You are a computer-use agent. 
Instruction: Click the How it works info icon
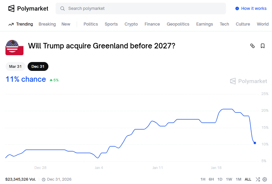(x=237, y=9)
